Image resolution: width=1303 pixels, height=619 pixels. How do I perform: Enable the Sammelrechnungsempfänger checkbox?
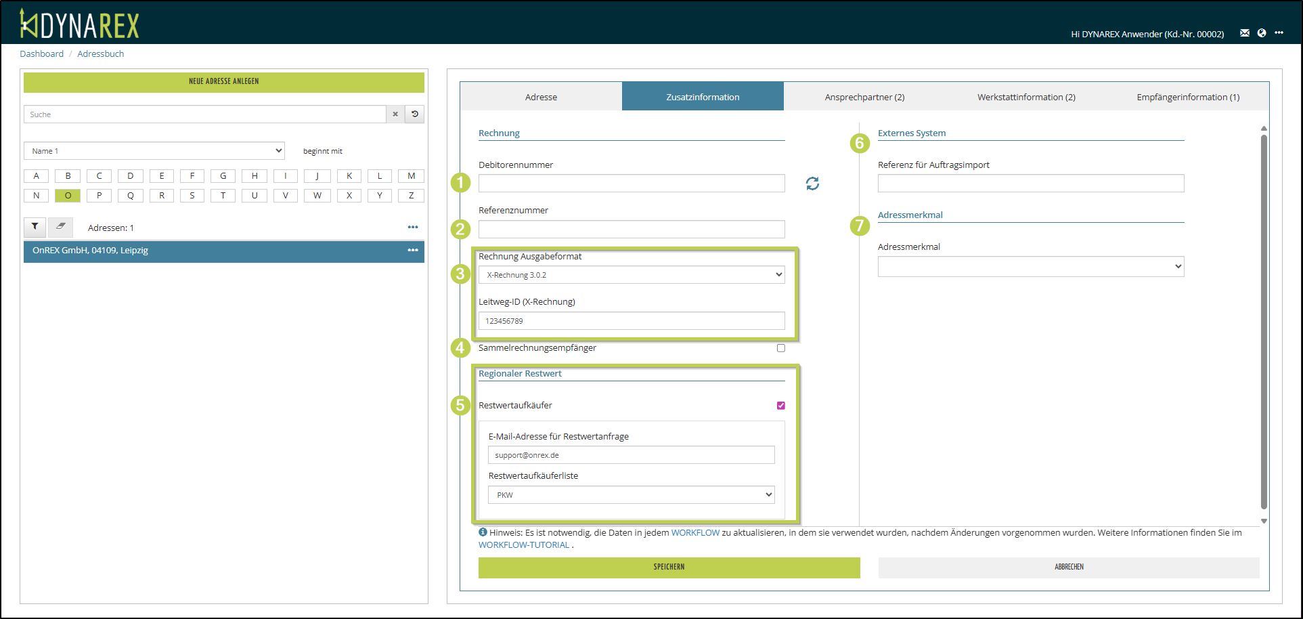pos(781,348)
